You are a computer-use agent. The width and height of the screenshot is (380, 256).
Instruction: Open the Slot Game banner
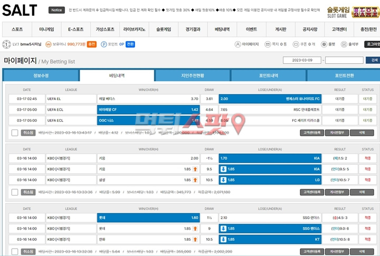(353, 12)
